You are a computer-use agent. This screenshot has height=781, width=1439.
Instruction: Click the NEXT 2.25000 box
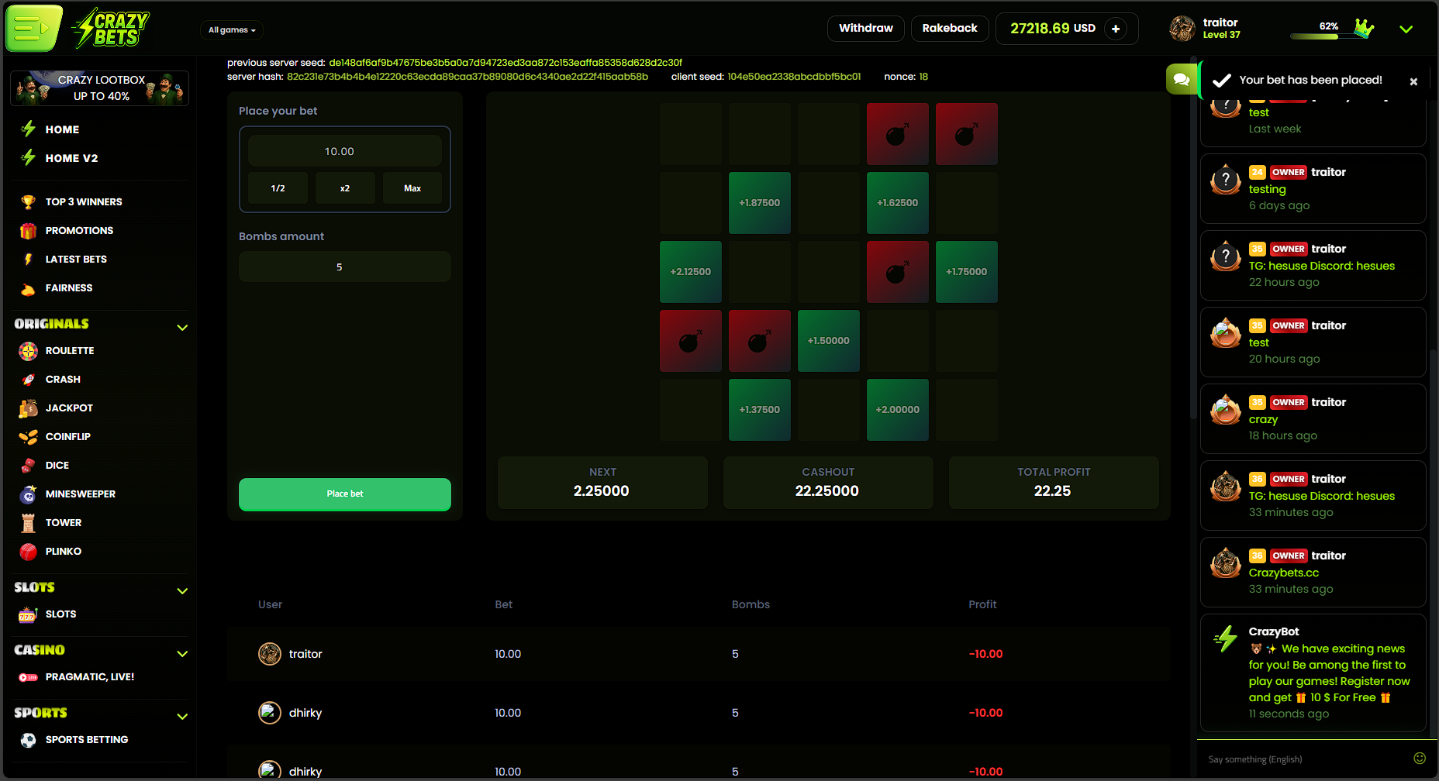pyautogui.click(x=602, y=483)
